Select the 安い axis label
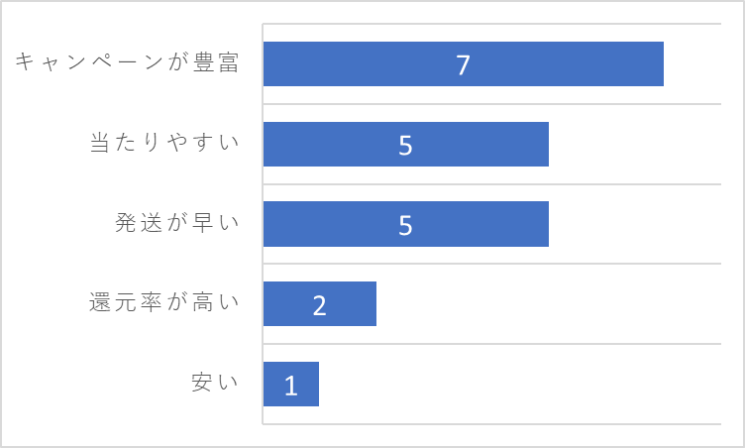 (x=215, y=382)
